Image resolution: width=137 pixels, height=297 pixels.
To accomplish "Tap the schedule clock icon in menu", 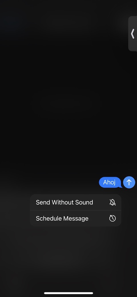I will (x=112, y=218).
